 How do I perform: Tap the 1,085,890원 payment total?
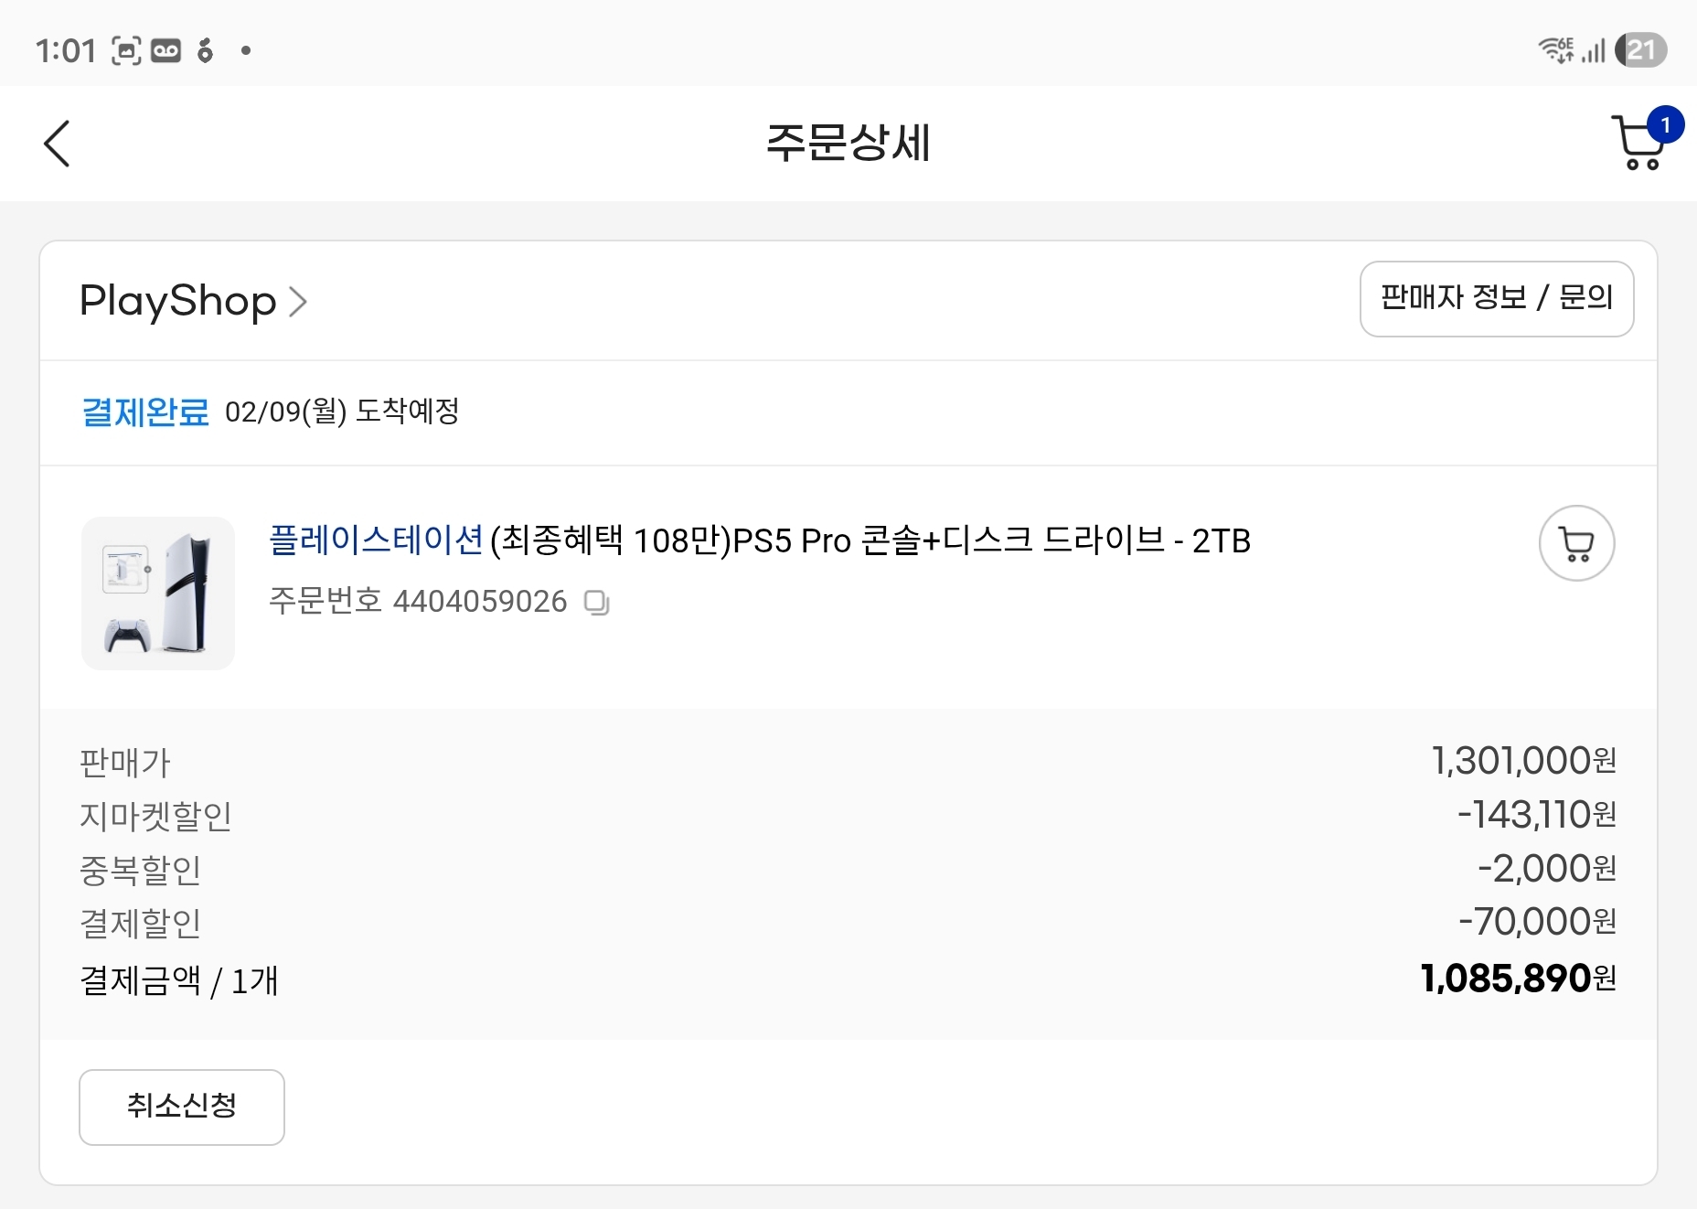point(1518,979)
